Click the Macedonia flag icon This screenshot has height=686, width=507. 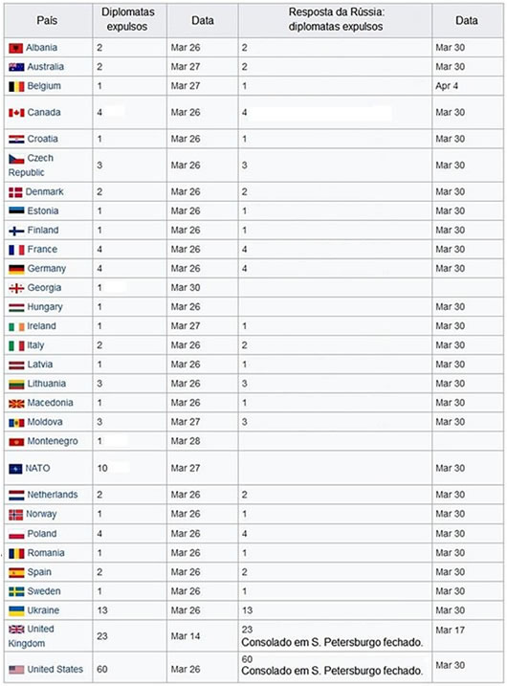click(16, 404)
